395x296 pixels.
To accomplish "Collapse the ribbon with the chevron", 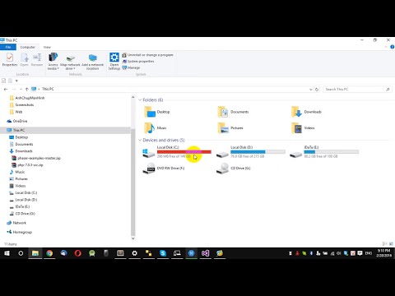I will pyautogui.click(x=386, y=47).
